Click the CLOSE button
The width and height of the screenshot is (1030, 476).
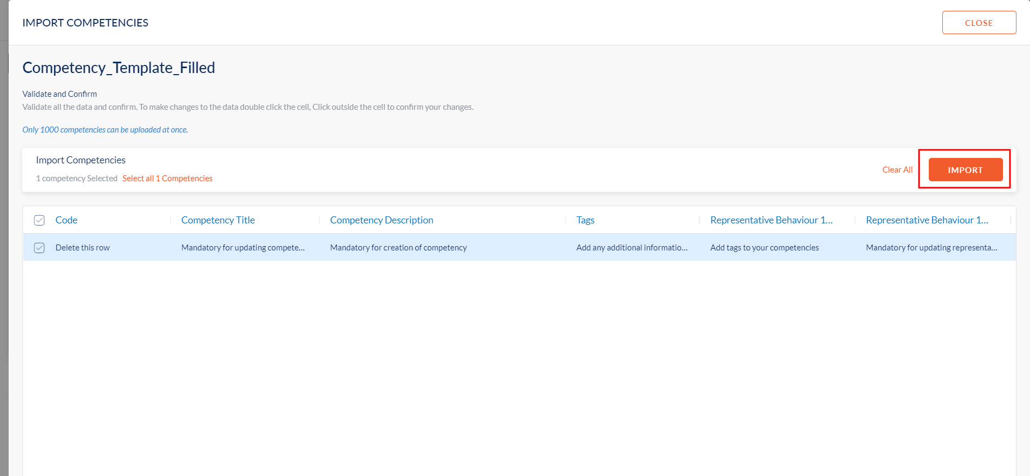(x=979, y=23)
